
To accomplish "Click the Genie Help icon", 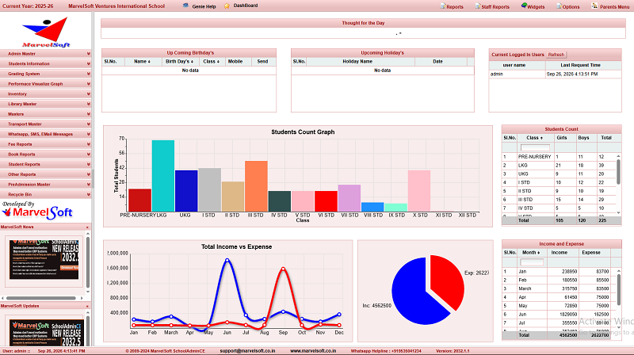I will (185, 6).
